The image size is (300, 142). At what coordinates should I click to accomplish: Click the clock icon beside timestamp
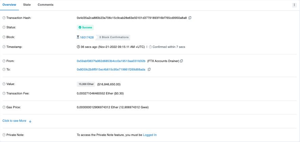pos(78,47)
